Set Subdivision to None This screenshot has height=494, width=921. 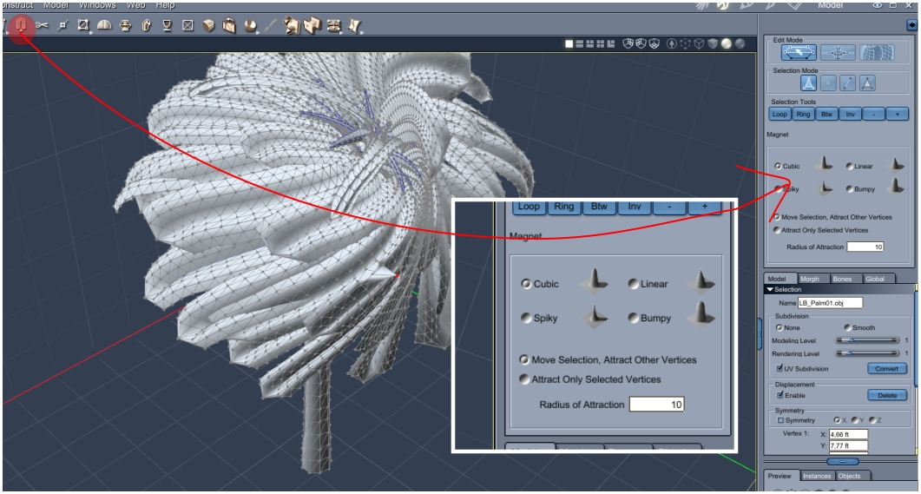point(779,328)
